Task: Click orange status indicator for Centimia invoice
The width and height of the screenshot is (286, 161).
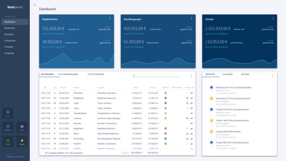Action: 166,118
